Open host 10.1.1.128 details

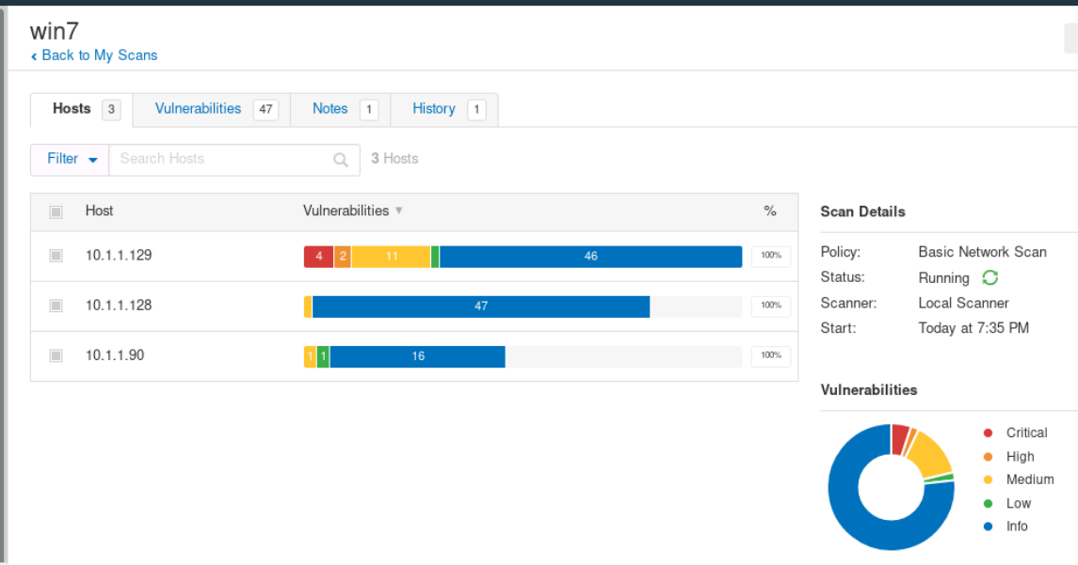coord(119,306)
